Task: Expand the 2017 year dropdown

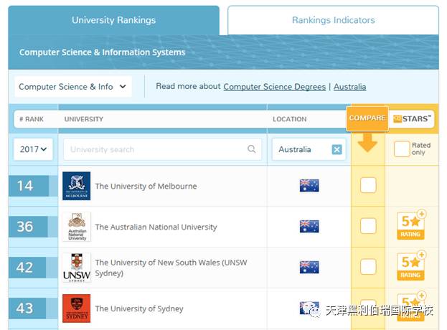Action: coord(33,149)
